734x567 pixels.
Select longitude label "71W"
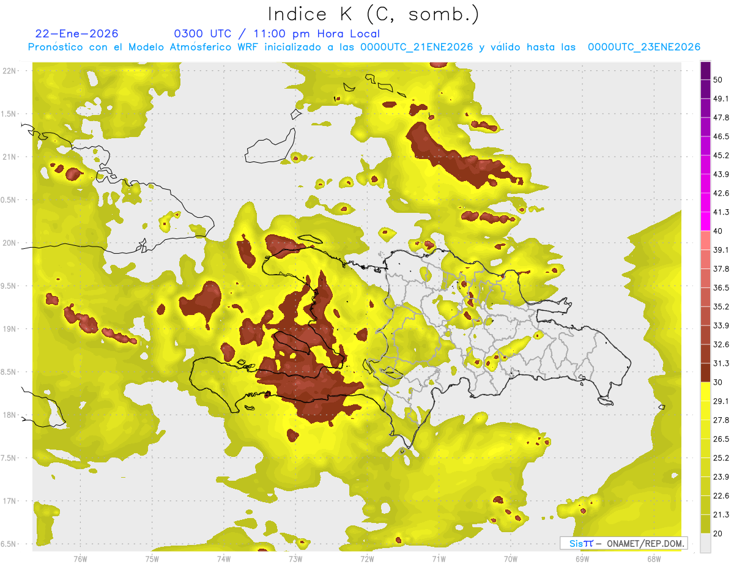[439, 558]
